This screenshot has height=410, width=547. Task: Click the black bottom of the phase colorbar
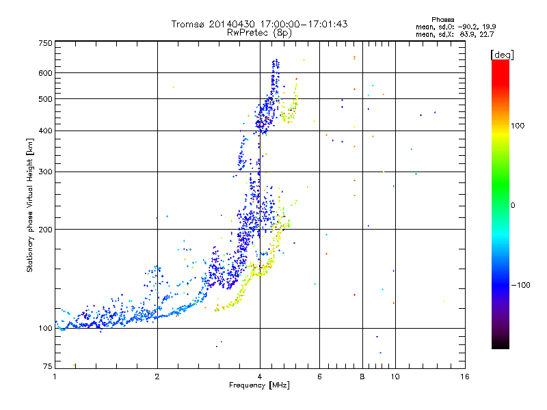coord(501,344)
